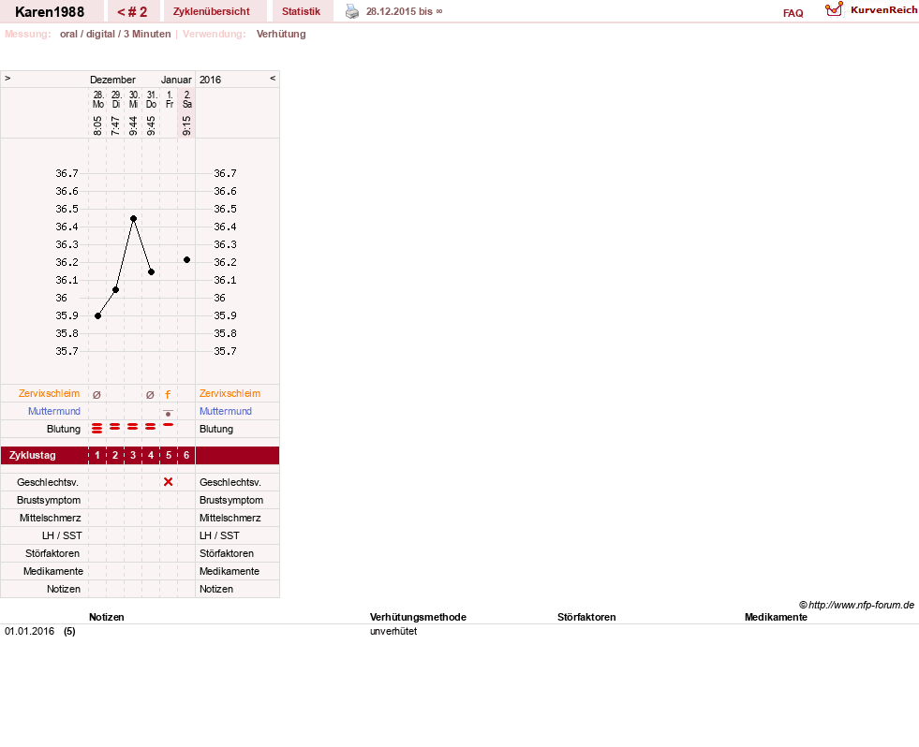Select temperature point on 30. Dezember
The image size is (919, 747).
[133, 218]
